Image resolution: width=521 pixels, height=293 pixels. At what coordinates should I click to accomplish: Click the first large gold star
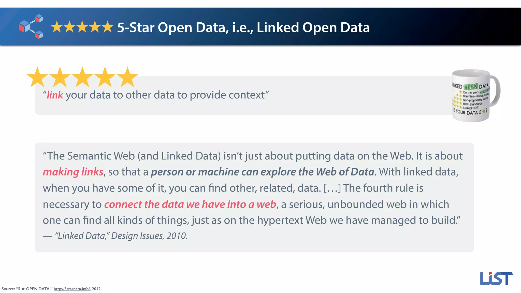coord(37,77)
